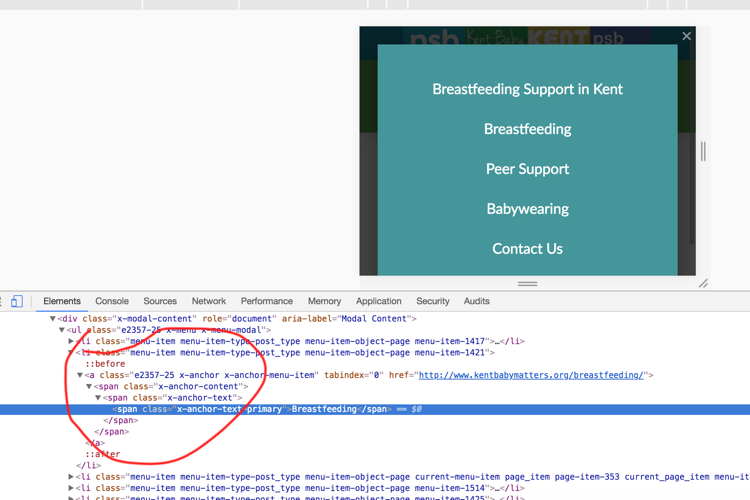Expand the menu-item-1514 li node

[x=71, y=488]
